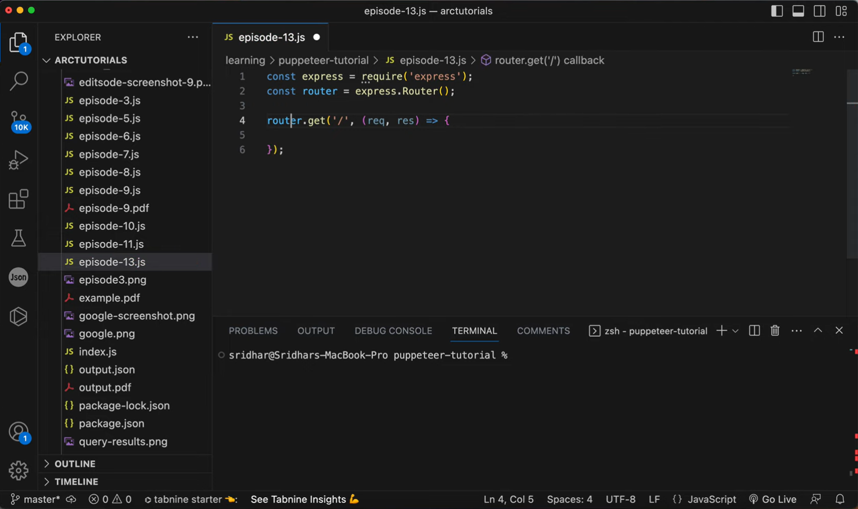Kill terminal using the trash icon
This screenshot has height=509, width=858.
point(774,331)
